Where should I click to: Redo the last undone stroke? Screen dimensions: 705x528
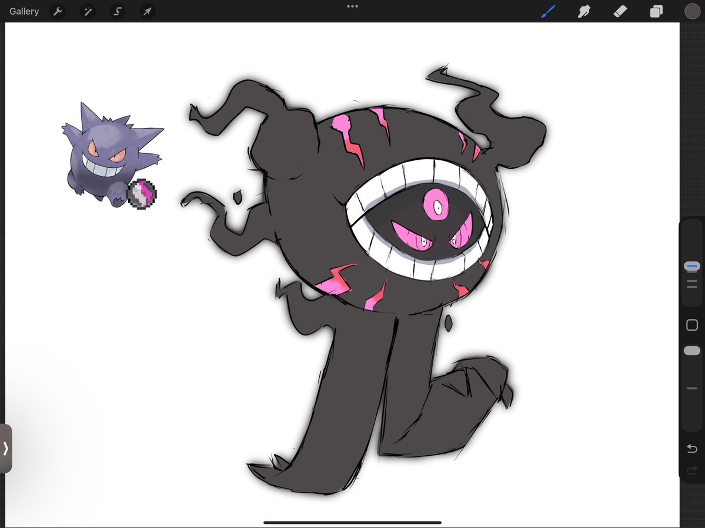pyautogui.click(x=692, y=470)
